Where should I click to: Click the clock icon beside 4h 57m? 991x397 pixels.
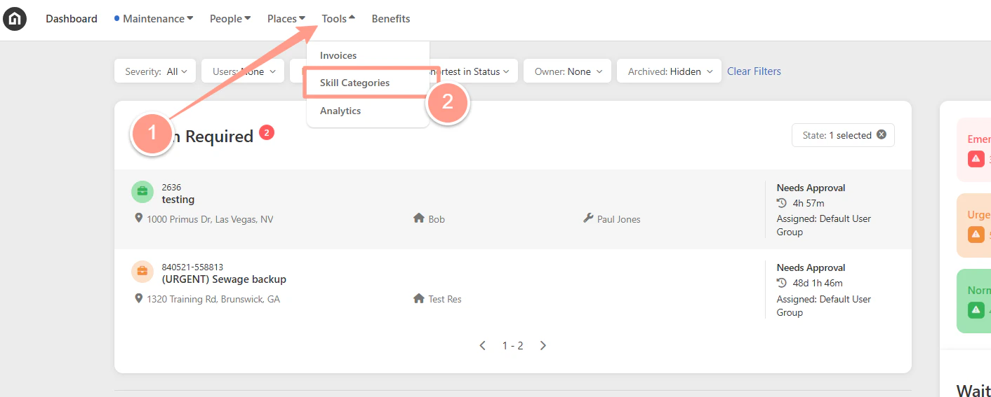(x=782, y=203)
